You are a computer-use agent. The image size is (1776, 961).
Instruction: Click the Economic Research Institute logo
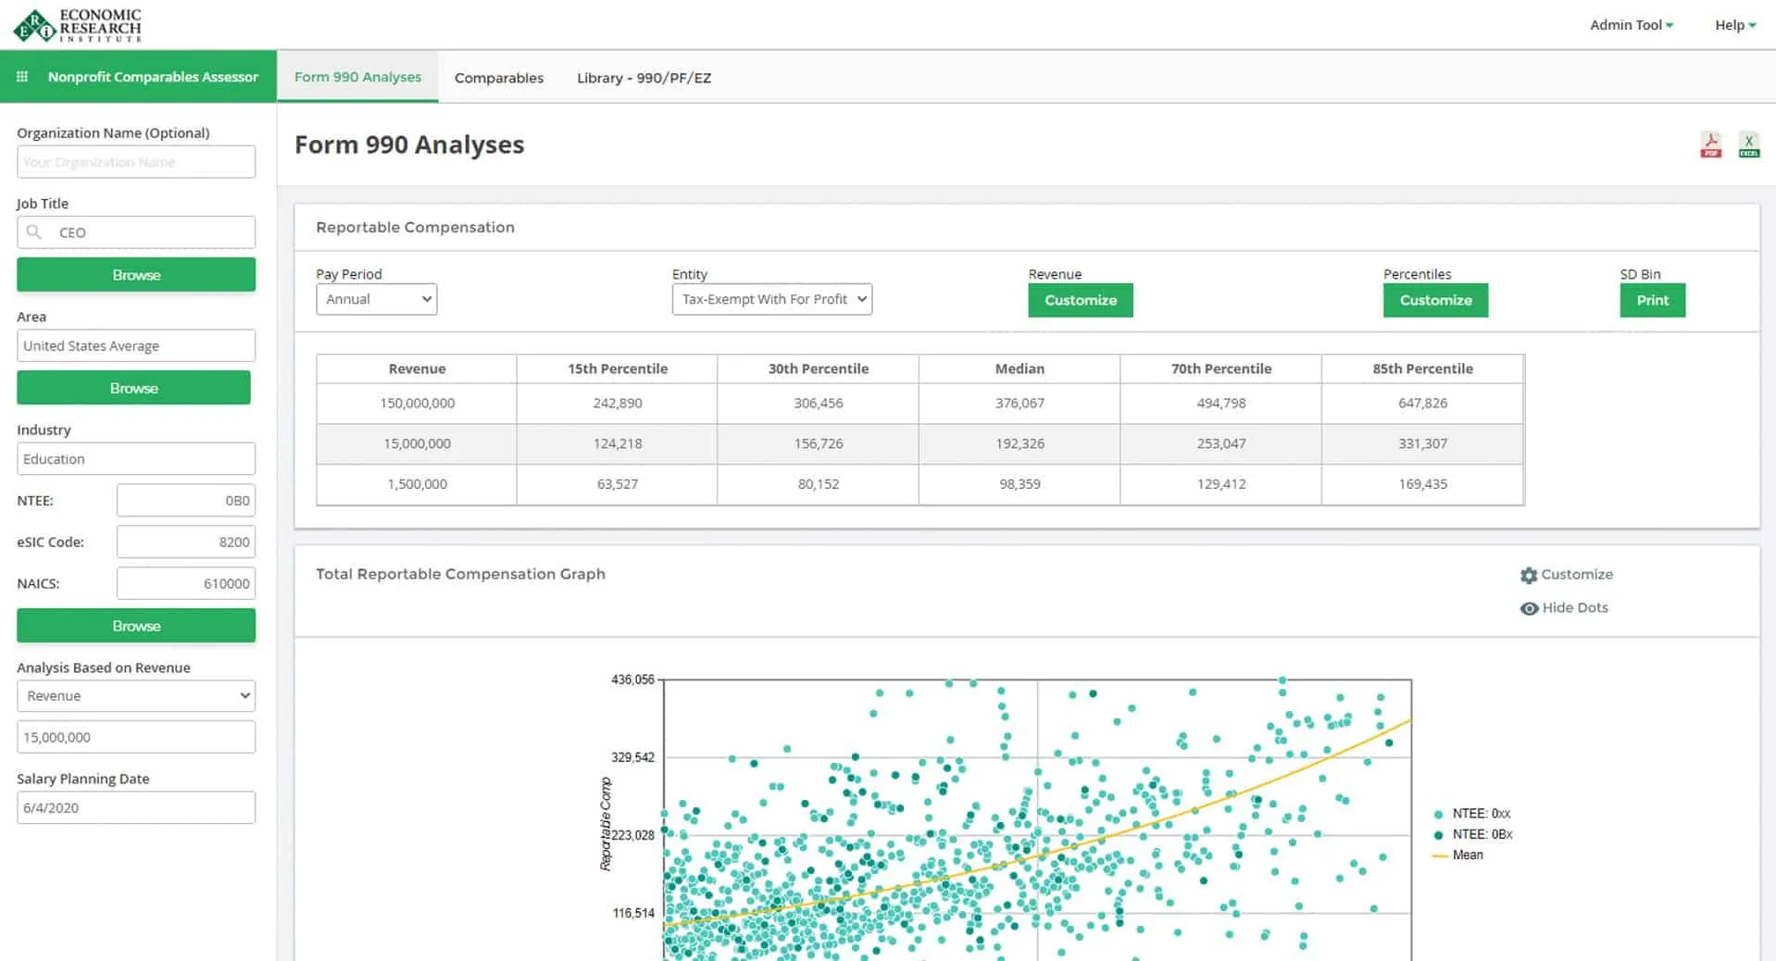78,25
